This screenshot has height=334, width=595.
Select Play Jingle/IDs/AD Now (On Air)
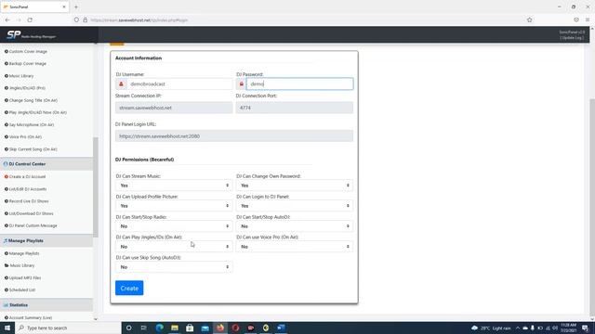(x=35, y=112)
